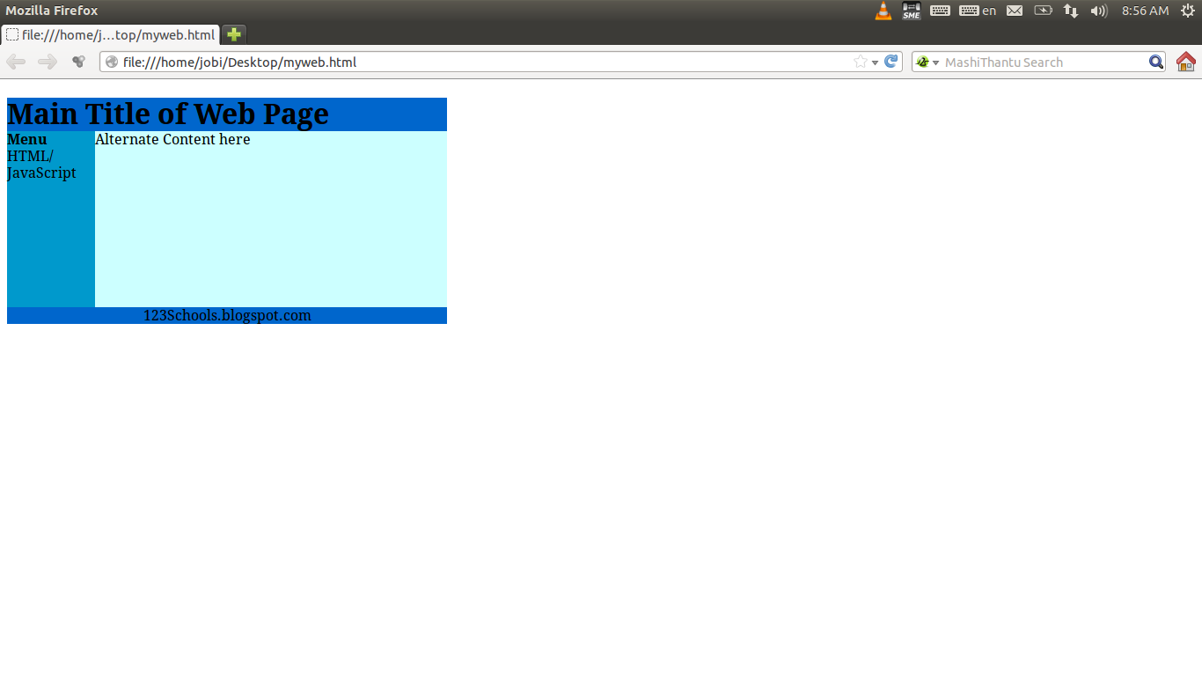Screen dimensions: 1202x676
Task: Click the site identity globe icon
Action: coord(111,62)
